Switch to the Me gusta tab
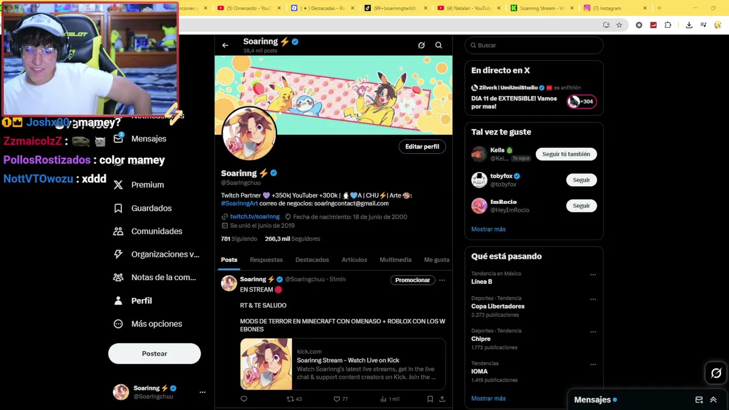729x410 pixels. pyautogui.click(x=437, y=260)
